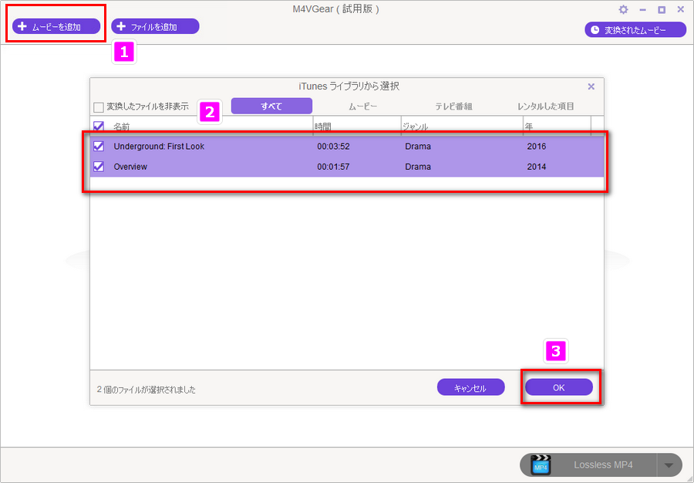This screenshot has width=694, height=483.
Task: Click the 2 個のファイルが選択されました status text
Action: pos(146,390)
